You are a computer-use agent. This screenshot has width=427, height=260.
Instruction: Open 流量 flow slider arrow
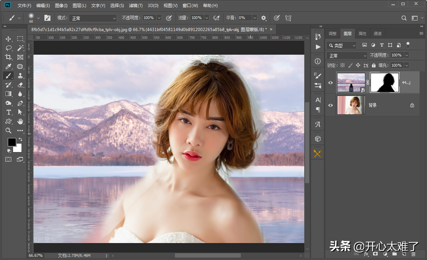tap(207, 18)
